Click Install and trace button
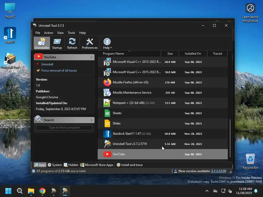 [129, 165]
